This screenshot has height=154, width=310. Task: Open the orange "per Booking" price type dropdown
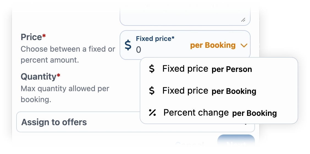[213, 45]
